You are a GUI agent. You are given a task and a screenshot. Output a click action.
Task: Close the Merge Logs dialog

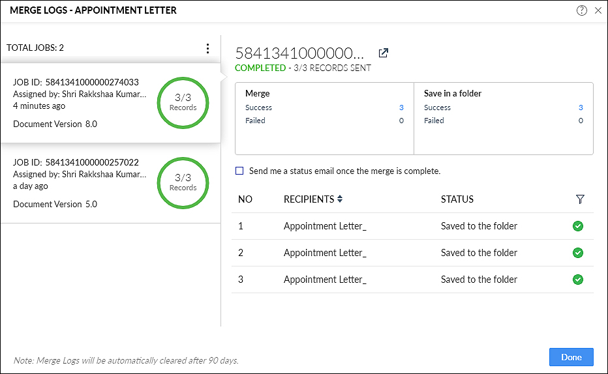coord(598,10)
